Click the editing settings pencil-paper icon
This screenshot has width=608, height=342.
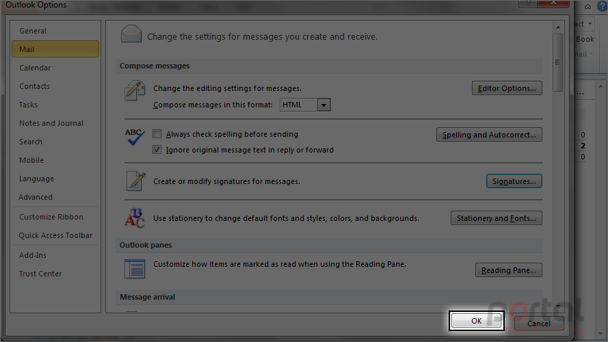tap(135, 90)
